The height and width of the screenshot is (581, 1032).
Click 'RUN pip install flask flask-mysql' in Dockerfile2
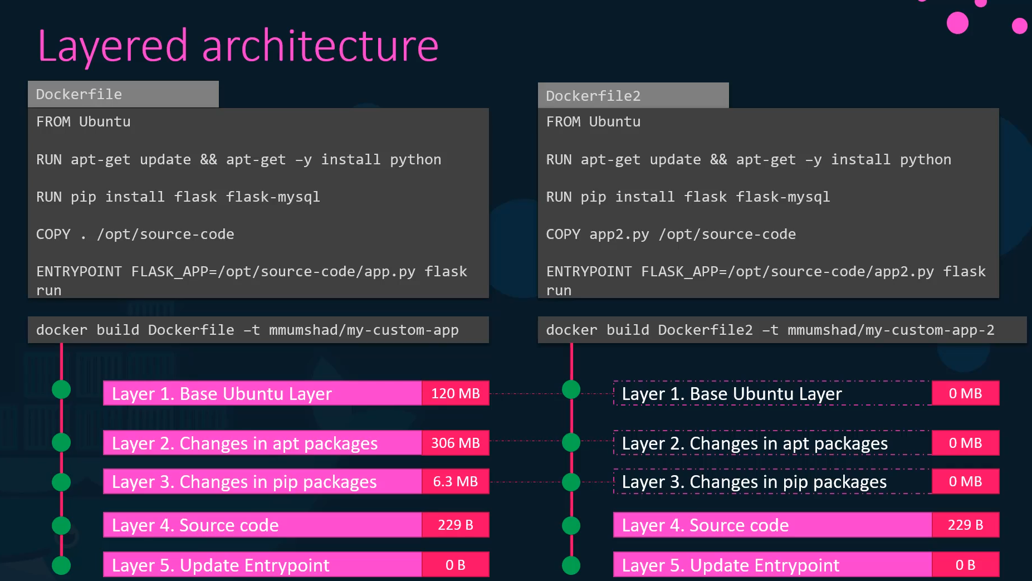click(x=688, y=197)
